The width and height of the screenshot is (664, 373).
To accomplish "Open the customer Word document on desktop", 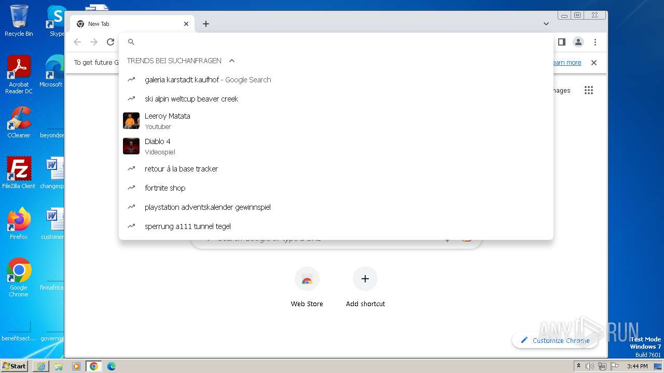I will [x=52, y=224].
